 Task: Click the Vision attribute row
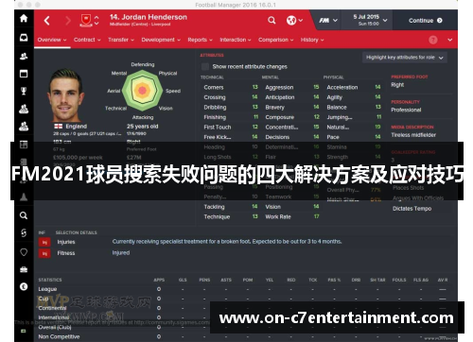point(292,207)
